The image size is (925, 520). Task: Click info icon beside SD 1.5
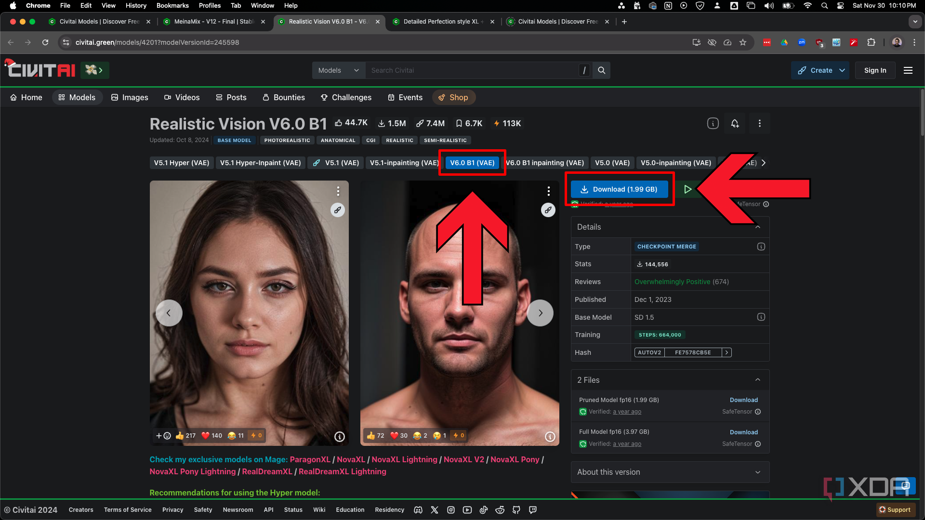pyautogui.click(x=761, y=317)
